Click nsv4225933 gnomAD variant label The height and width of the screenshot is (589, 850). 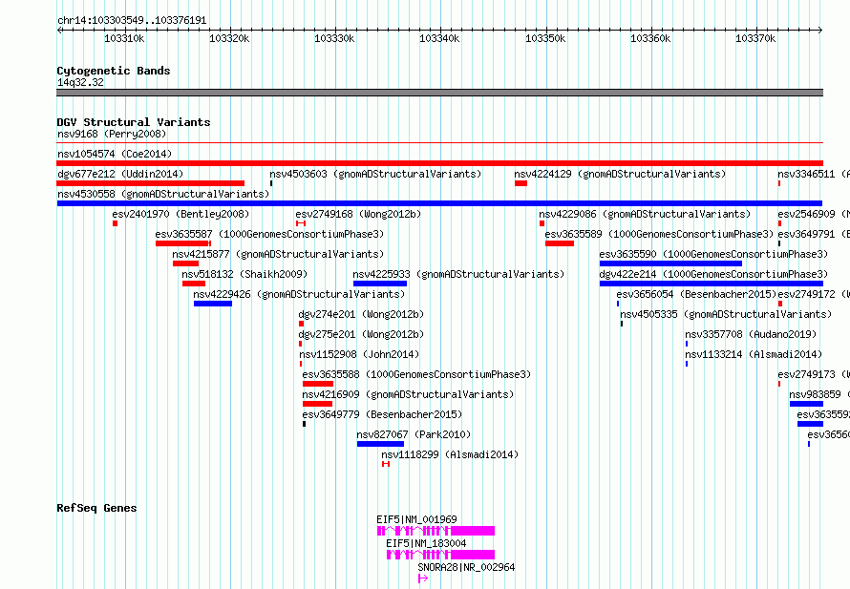[458, 274]
